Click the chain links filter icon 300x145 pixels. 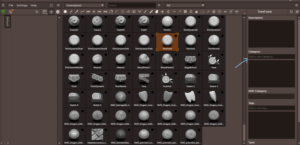(225, 11)
